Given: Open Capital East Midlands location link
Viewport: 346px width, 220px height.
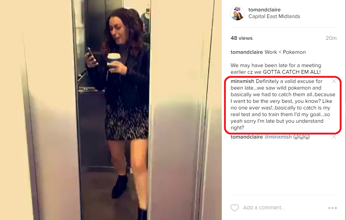Looking at the screenshot, I should [274, 16].
